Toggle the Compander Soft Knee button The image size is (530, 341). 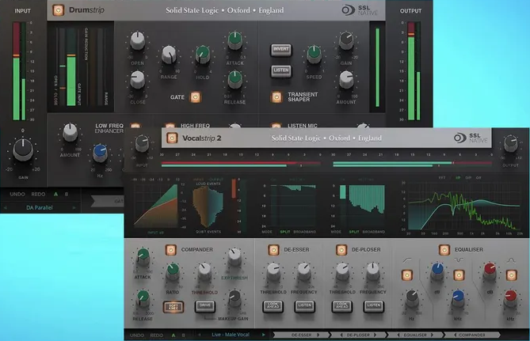pyautogui.click(x=173, y=305)
